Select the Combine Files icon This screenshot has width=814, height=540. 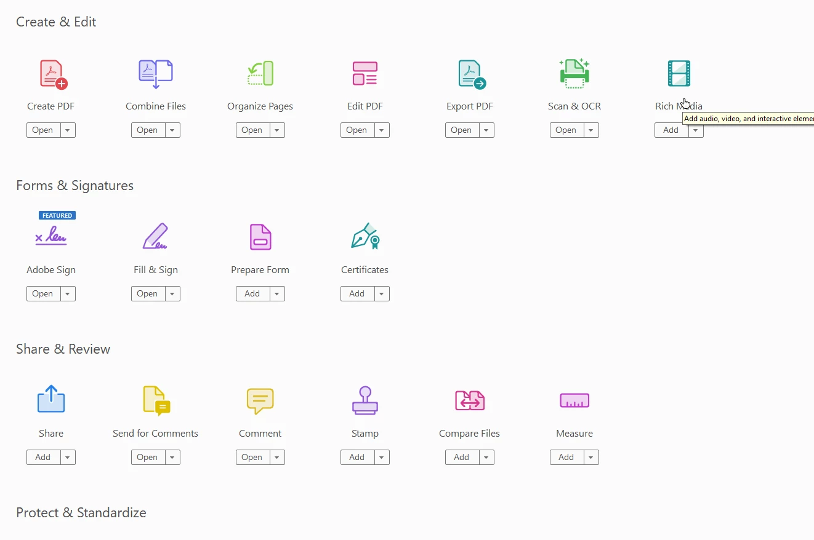click(156, 74)
